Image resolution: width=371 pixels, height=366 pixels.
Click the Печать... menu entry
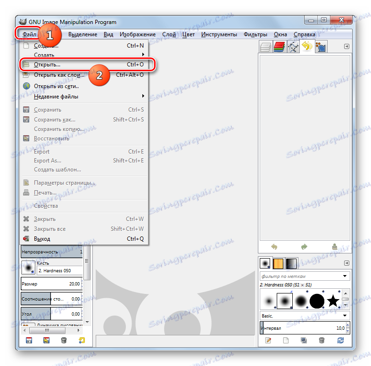click(84, 193)
